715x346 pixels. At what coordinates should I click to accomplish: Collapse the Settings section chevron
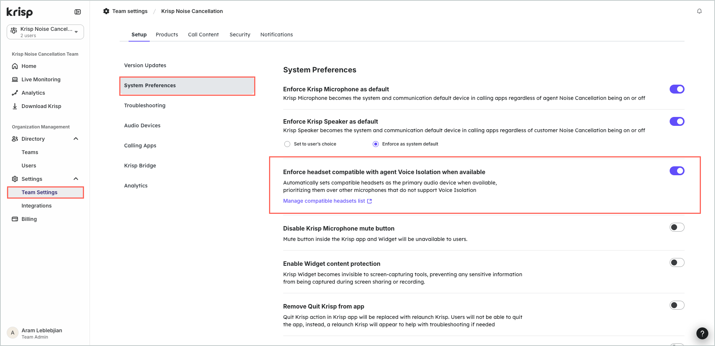tap(76, 179)
